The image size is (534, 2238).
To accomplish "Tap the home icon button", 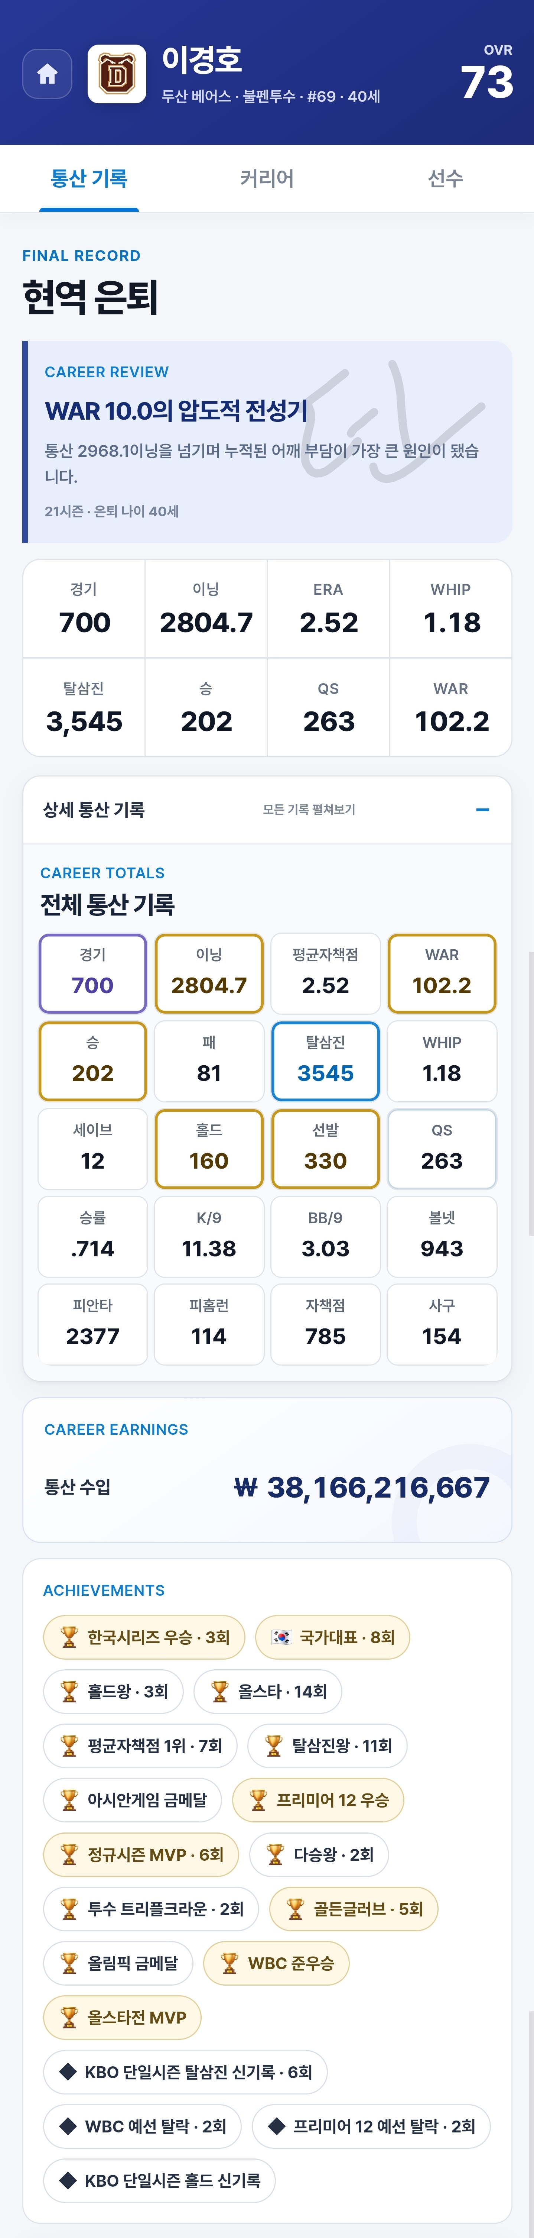I will point(47,74).
